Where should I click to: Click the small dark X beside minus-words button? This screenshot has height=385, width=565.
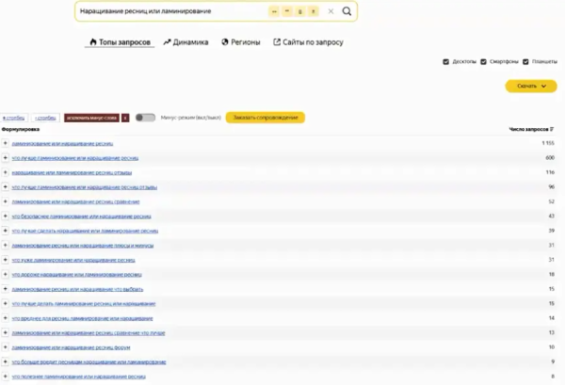click(x=126, y=118)
